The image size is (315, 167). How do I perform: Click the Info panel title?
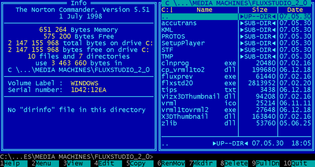point(79,3)
